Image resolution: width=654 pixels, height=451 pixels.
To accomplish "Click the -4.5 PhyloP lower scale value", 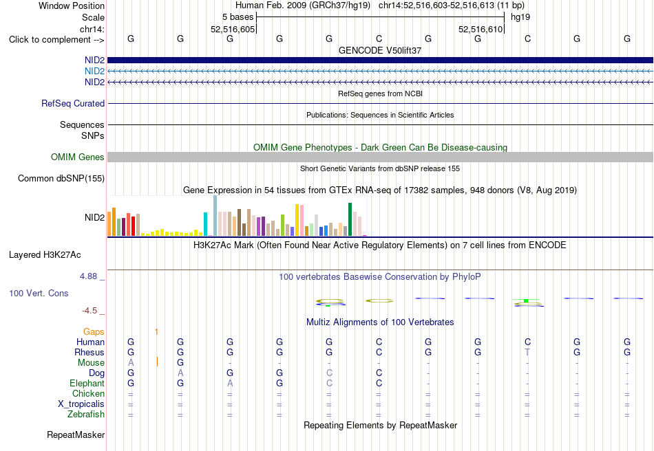I will [89, 311].
